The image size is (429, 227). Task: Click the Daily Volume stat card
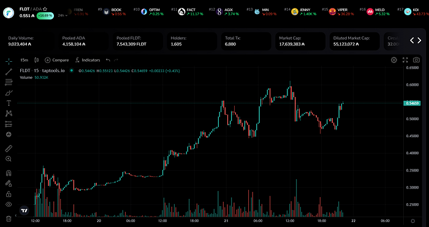[29, 41]
